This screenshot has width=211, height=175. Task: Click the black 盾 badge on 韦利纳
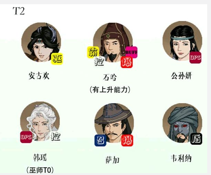[x=196, y=139]
